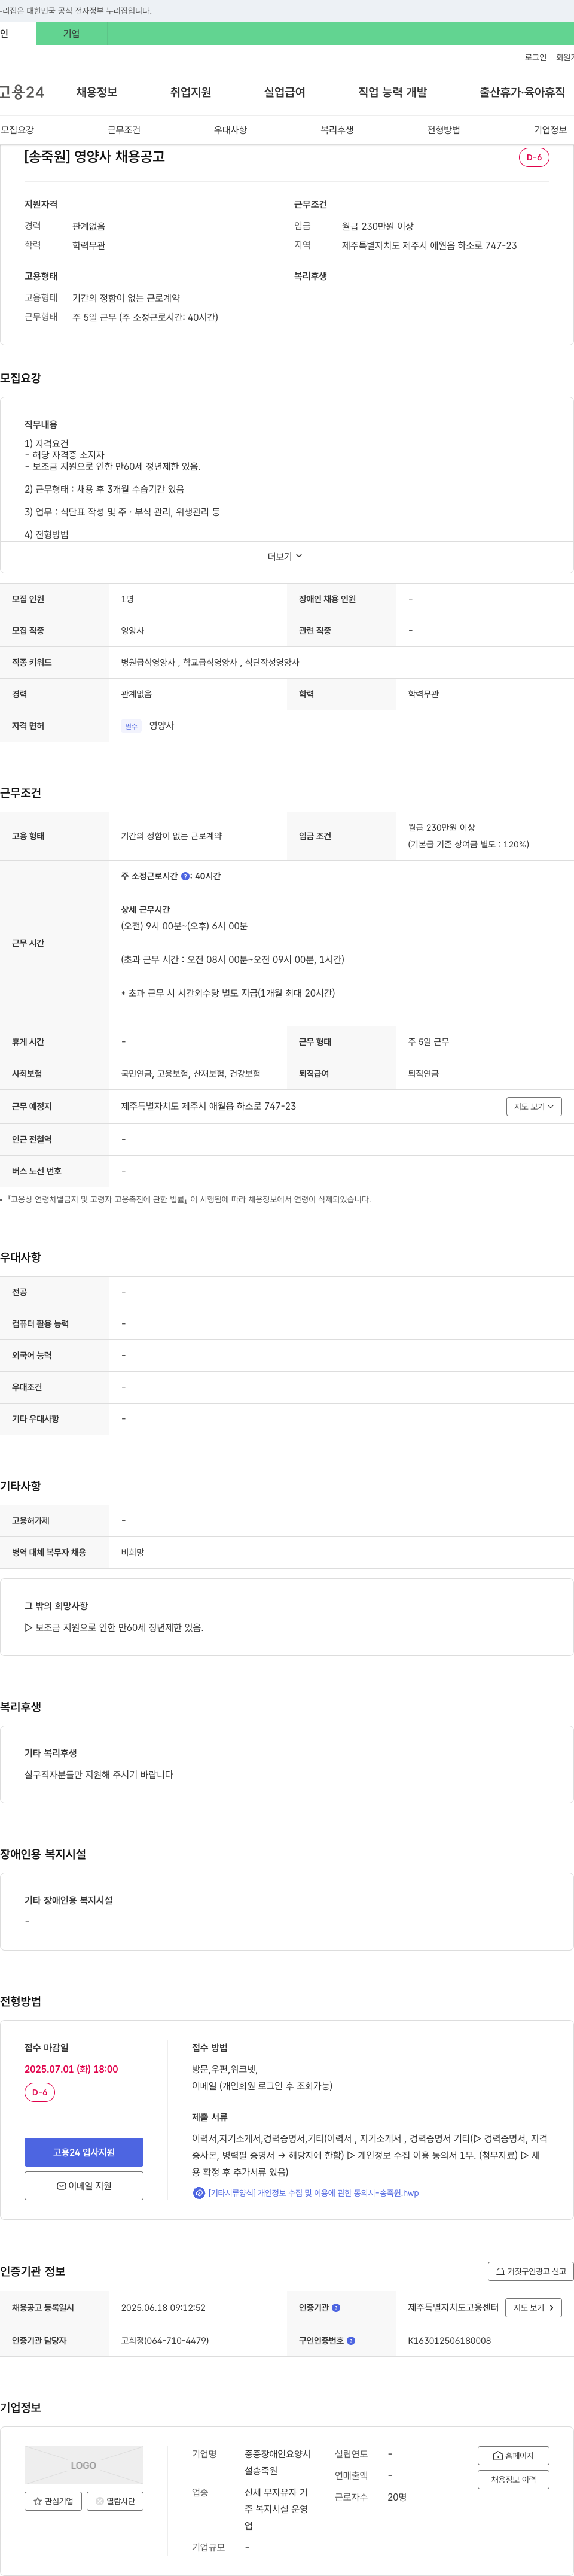
Task: Click the info icon beside 주 소정근로시간
Action: 185,876
